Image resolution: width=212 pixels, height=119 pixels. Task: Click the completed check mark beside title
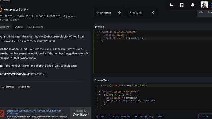28,9
